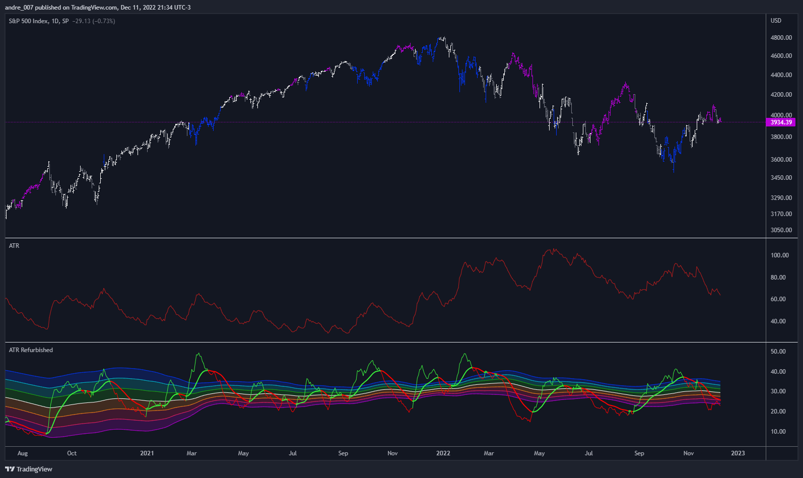
Task: Click the ATR scale value 60.00
Action: coord(778,299)
